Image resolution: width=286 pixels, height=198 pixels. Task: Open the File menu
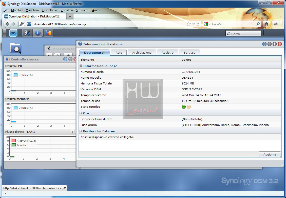point(6,10)
